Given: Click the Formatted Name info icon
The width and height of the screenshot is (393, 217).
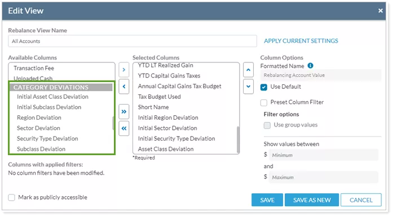Looking at the screenshot, I should [x=310, y=66].
